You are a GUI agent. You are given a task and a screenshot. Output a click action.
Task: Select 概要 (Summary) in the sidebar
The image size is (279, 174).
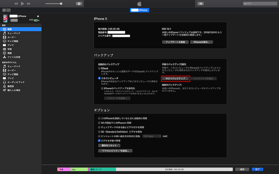(x=21, y=29)
